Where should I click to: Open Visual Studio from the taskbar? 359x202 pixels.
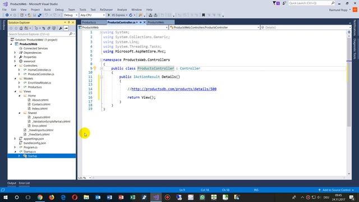[x=156, y=197]
